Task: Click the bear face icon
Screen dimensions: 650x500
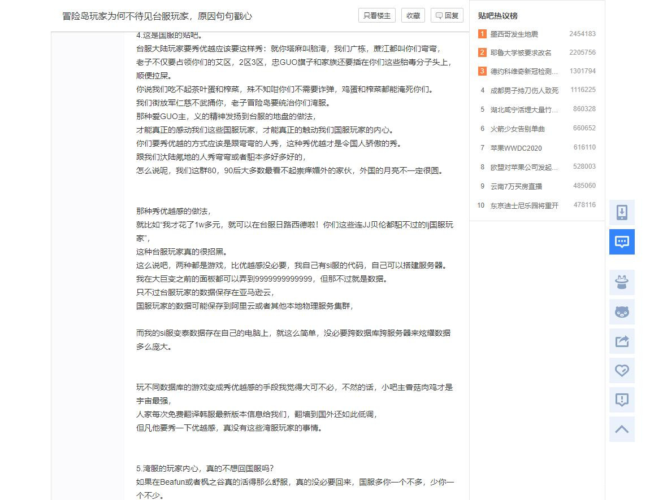Action: [622, 312]
